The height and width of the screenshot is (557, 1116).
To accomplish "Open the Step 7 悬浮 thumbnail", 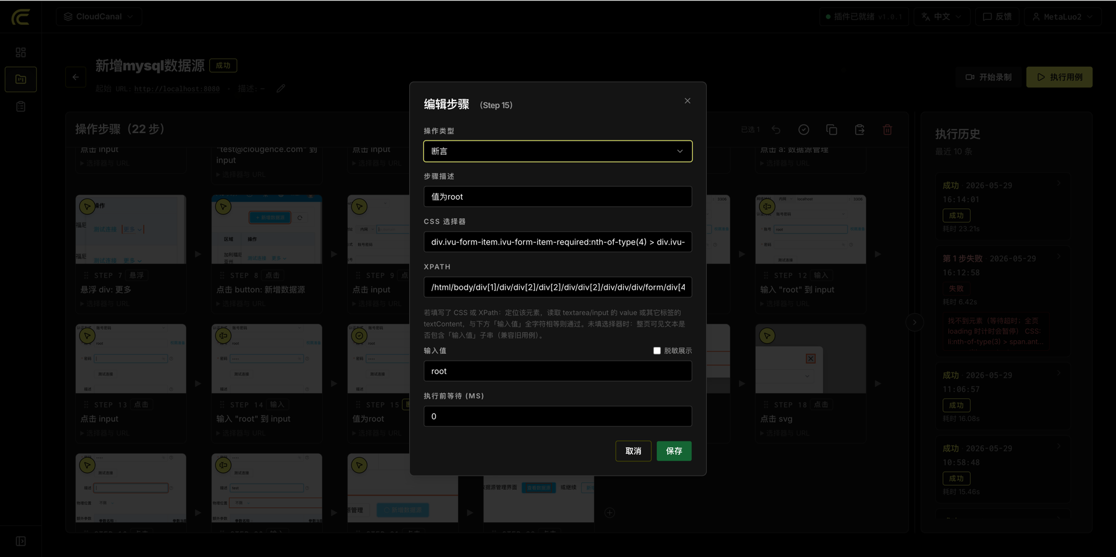I will pos(131,229).
